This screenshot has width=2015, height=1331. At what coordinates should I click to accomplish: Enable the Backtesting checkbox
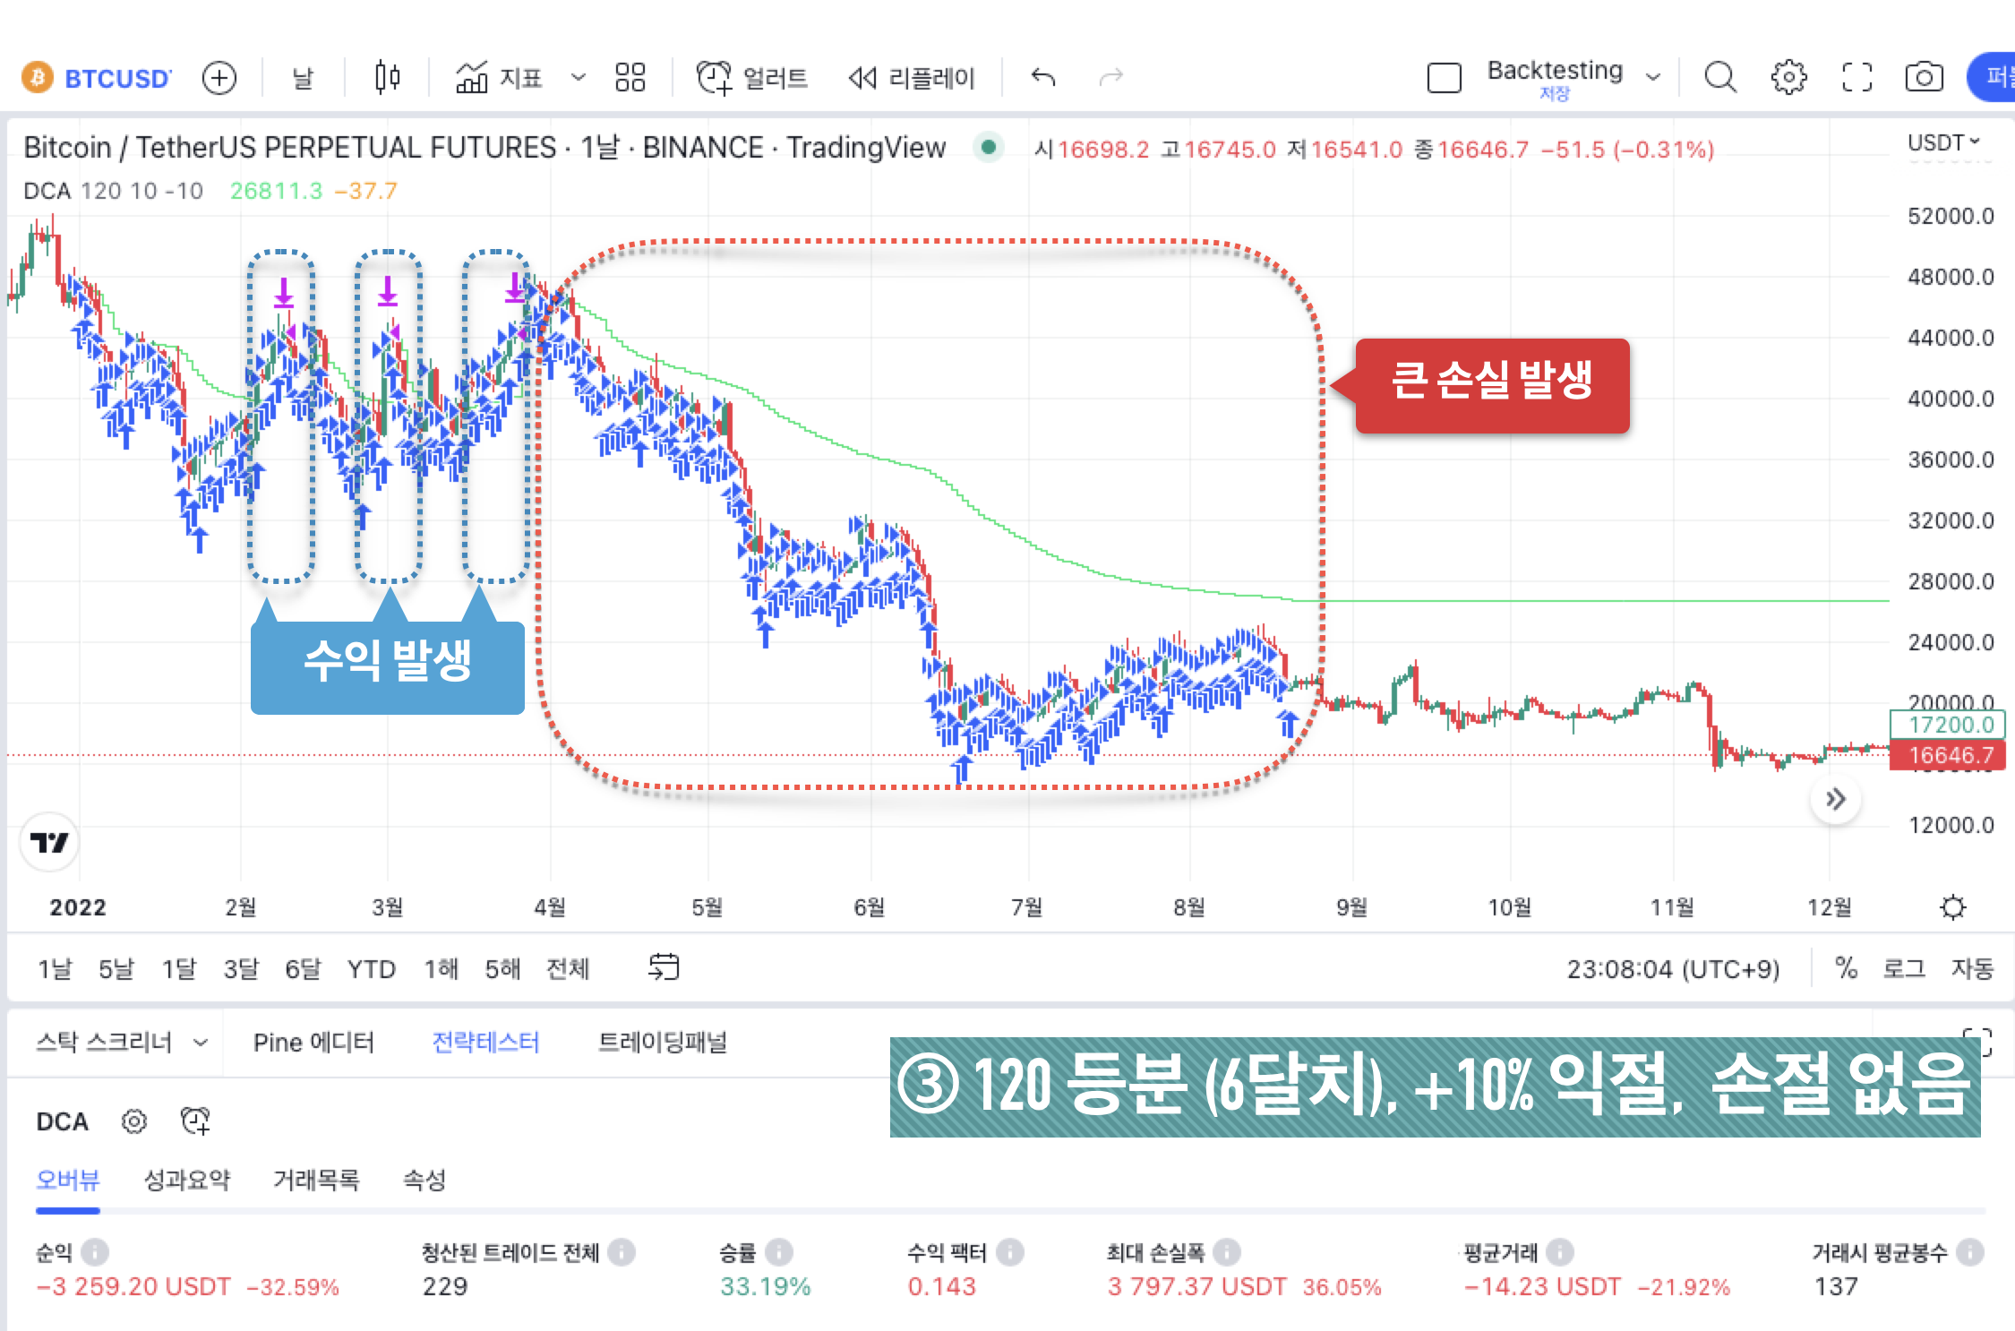click(1445, 78)
